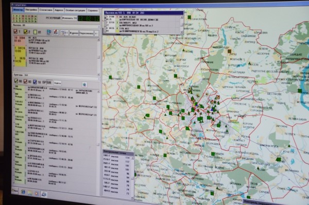This screenshot has height=205, width=309.
Task: Toggle the red 80 brigades checkbox
Action: point(25,81)
